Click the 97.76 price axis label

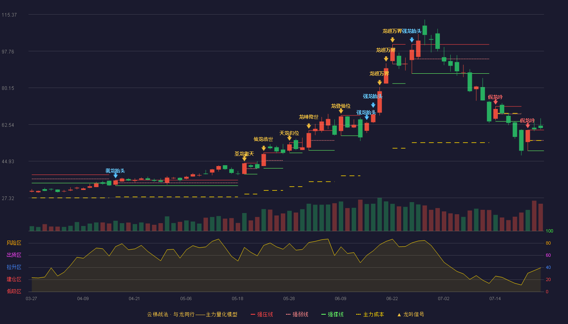point(9,52)
